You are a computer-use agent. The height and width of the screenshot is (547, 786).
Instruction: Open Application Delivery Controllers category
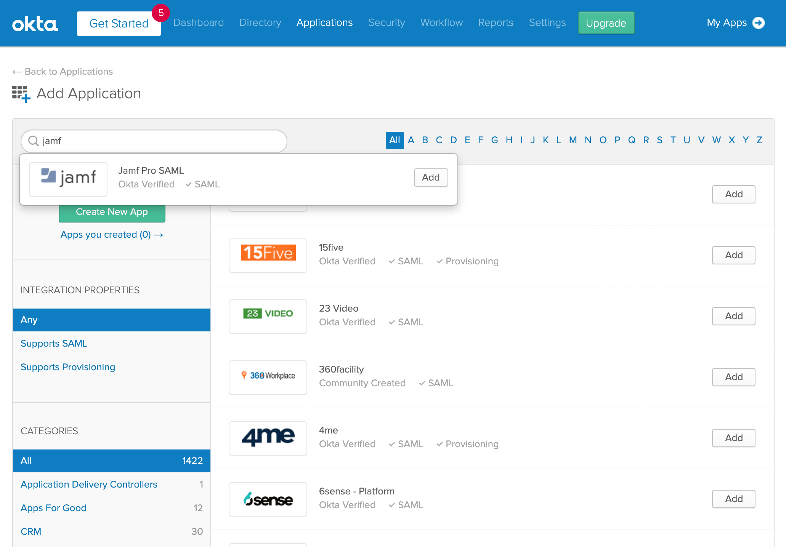coord(89,485)
